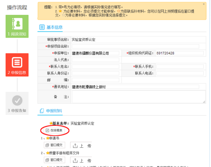Screen dimensions: 211x167
Task: Focus the 法人代表 input field
Action: 96,59
